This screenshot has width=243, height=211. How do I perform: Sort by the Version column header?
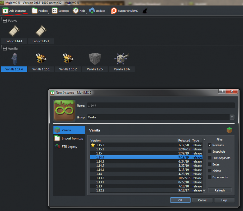[134, 140]
